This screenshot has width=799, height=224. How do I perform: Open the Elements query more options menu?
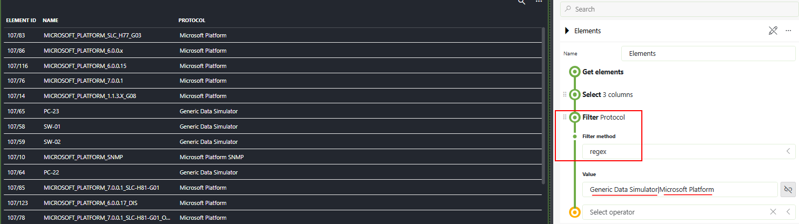788,31
